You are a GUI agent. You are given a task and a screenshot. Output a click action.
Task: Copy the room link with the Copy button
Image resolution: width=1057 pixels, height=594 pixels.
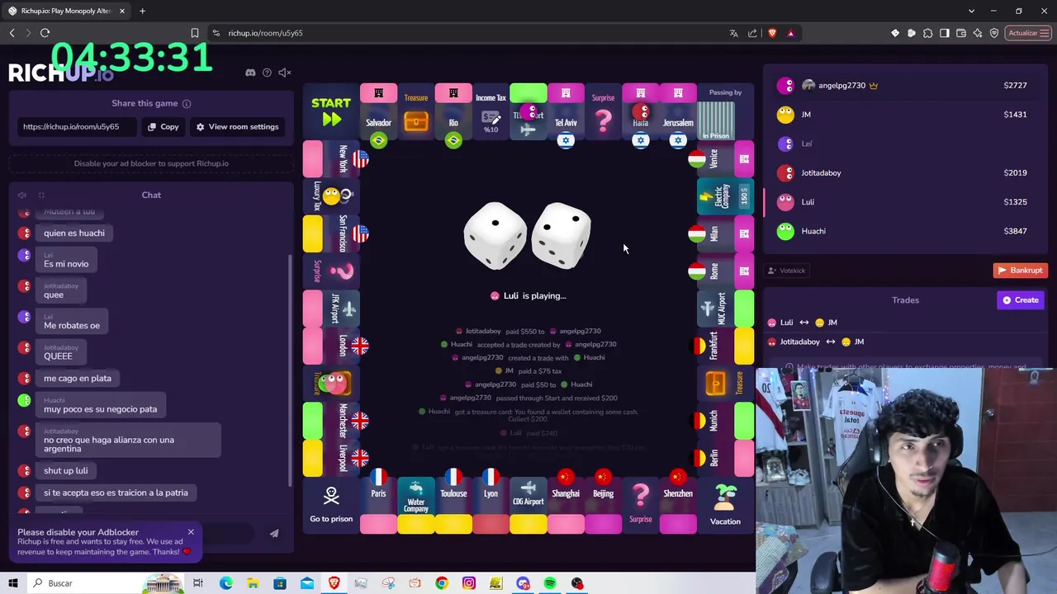click(163, 127)
